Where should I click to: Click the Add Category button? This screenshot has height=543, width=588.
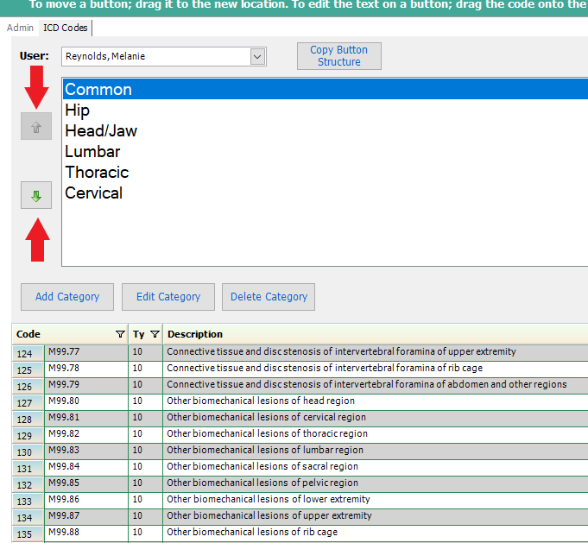click(x=67, y=297)
